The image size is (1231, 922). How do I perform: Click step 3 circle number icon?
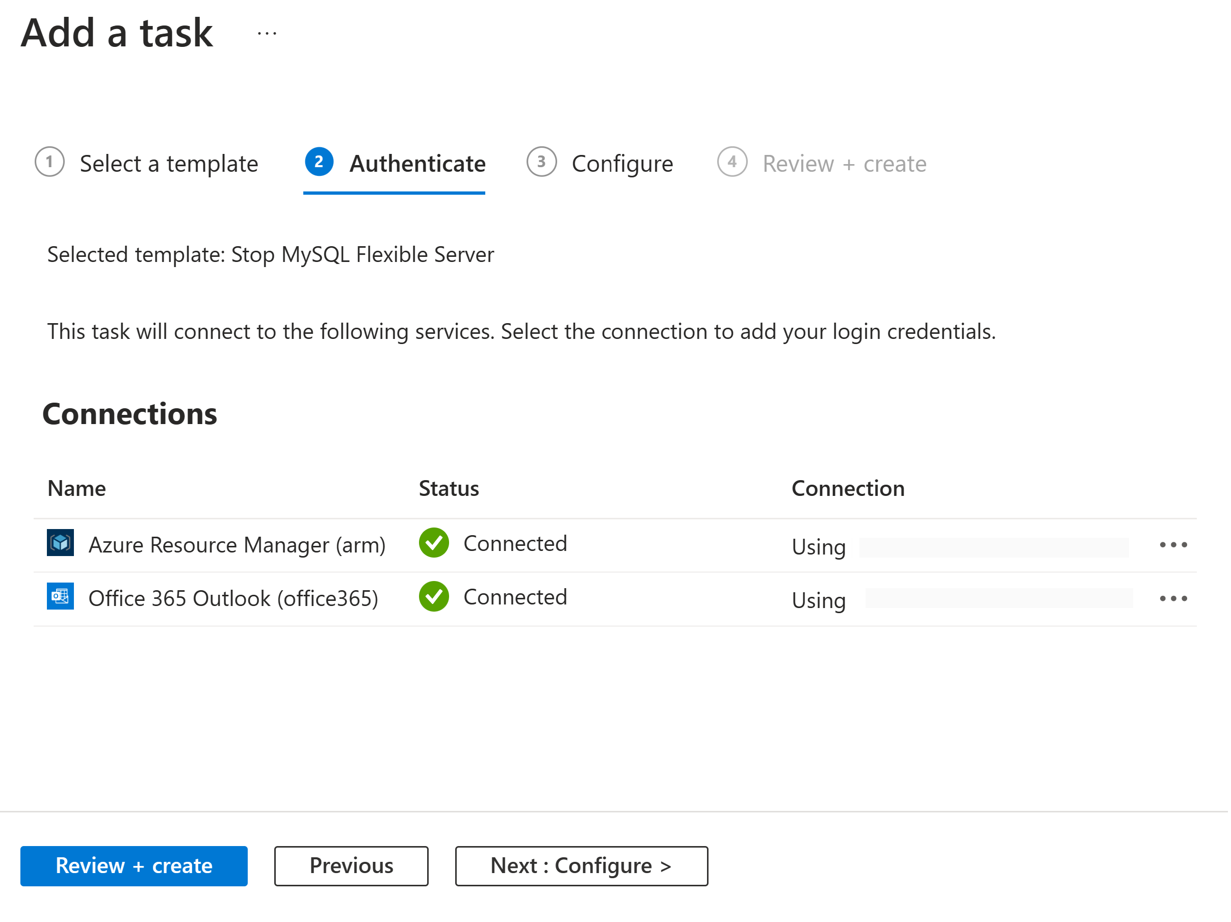click(542, 162)
